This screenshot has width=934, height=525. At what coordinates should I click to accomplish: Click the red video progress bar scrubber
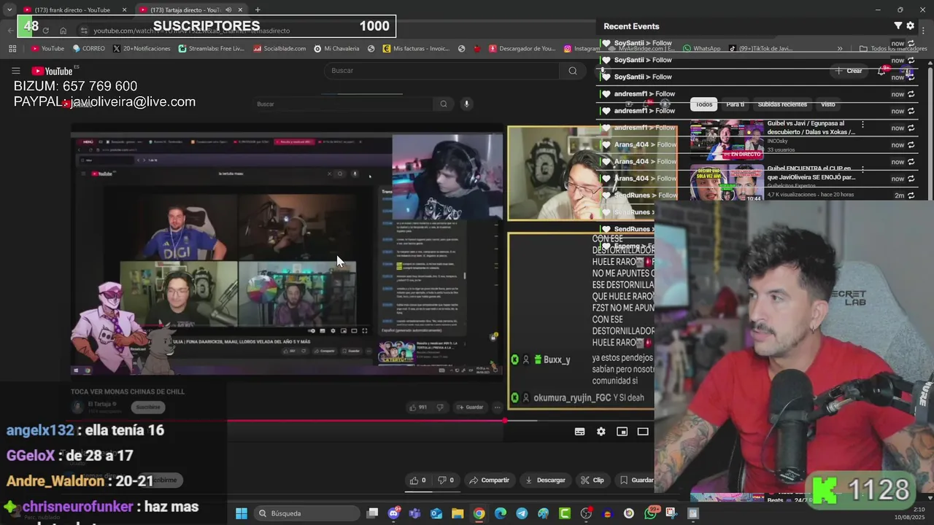(x=505, y=421)
